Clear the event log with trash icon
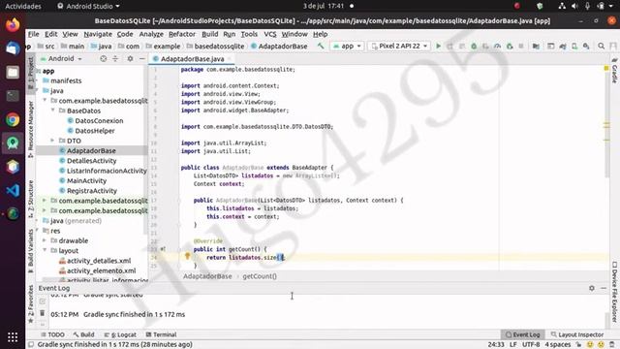 click(43, 313)
